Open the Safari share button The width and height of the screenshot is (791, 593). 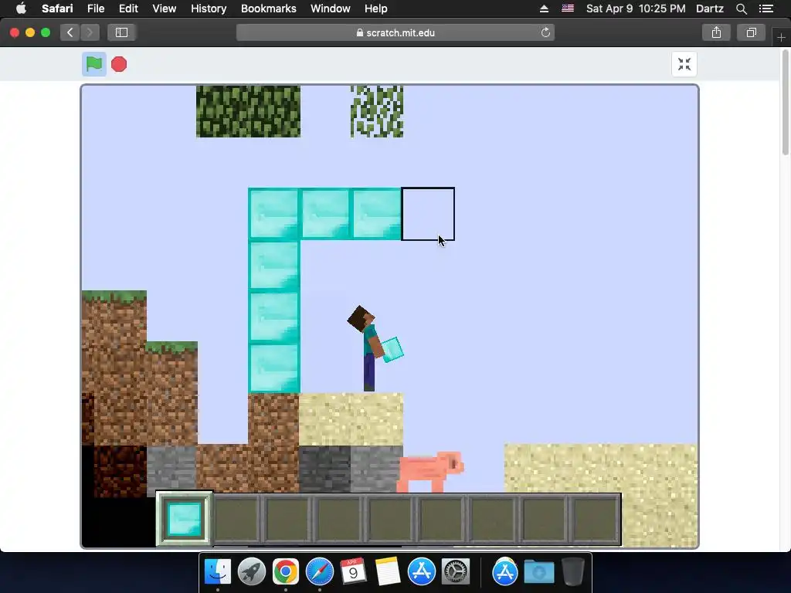pos(716,32)
